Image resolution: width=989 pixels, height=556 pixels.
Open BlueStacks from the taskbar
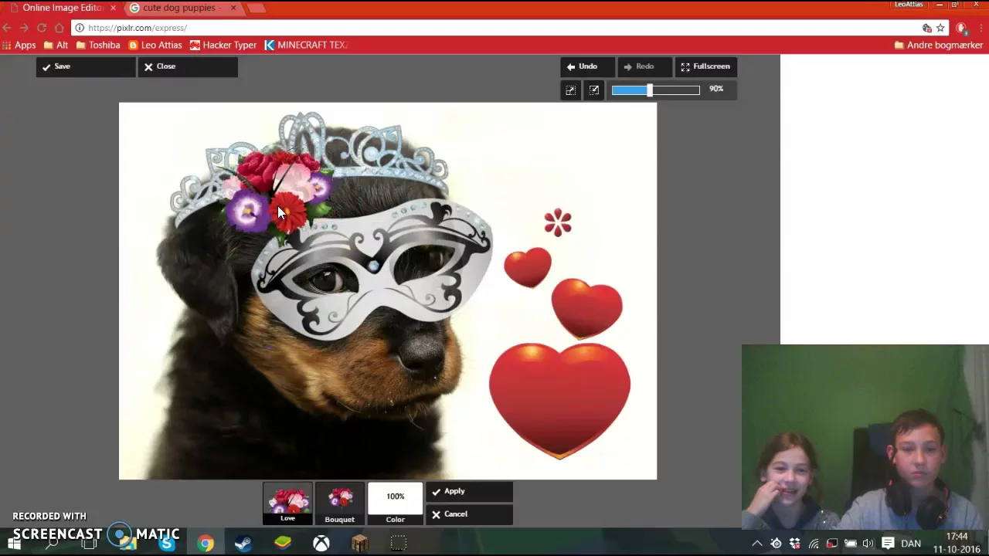click(282, 544)
